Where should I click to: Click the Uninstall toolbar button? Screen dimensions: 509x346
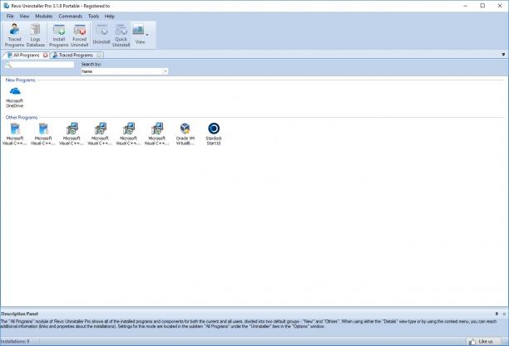(101, 36)
